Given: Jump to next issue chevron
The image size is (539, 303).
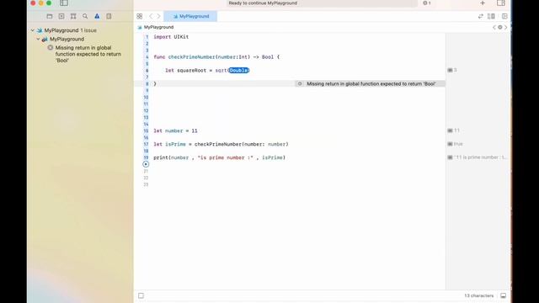Looking at the screenshot, I should pyautogui.click(x=505, y=27).
